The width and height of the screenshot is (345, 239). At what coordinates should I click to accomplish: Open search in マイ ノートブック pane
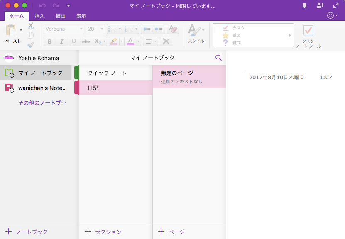pos(219,58)
